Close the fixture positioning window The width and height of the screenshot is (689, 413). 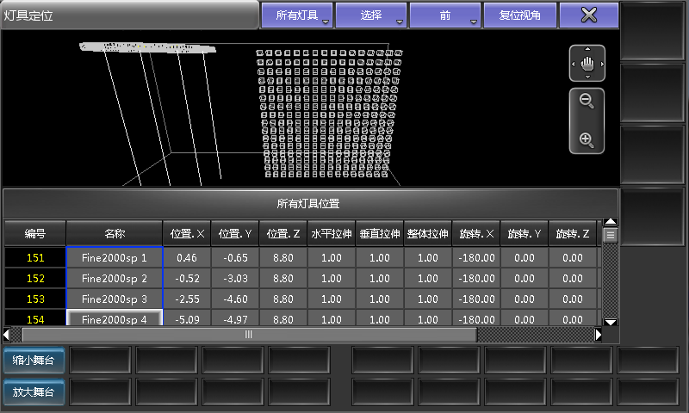coord(589,15)
